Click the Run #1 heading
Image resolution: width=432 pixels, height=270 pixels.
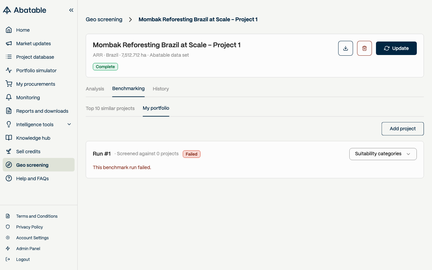pyautogui.click(x=102, y=154)
